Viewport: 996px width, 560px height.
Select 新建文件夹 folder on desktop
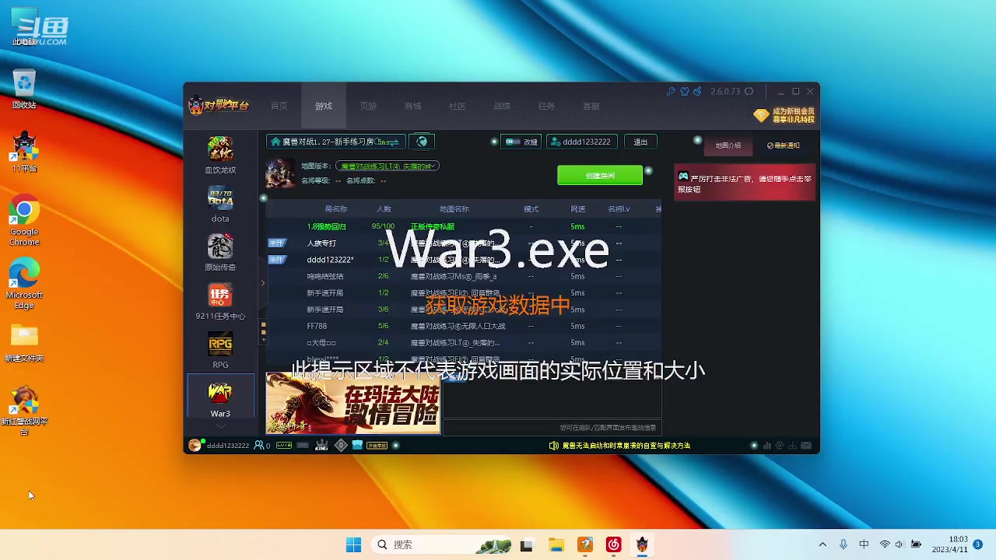tap(24, 344)
